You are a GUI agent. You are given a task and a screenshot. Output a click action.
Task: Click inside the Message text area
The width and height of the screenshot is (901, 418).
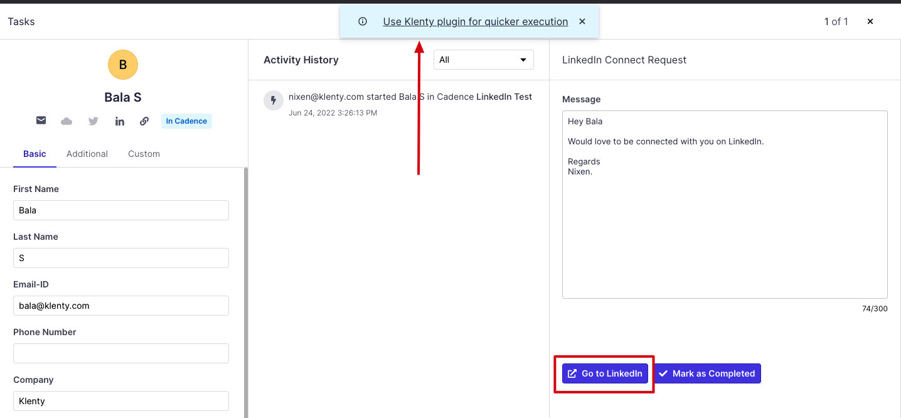(725, 205)
